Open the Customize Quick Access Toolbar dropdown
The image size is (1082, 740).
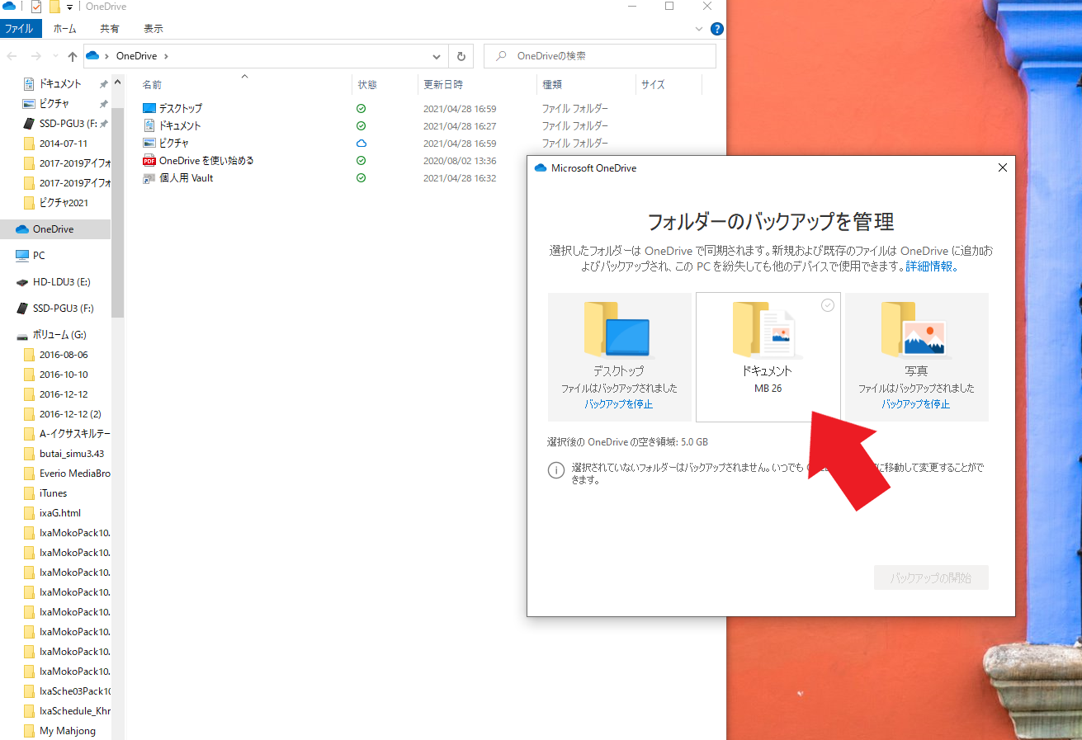pyautogui.click(x=69, y=7)
